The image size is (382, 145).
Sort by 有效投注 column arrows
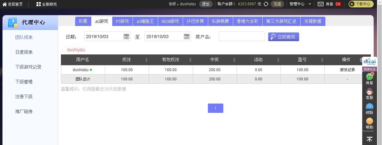tap(190, 60)
